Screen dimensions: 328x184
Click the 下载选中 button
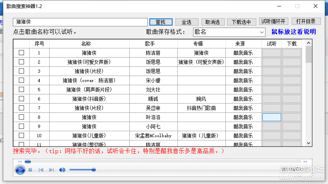pos(241,22)
